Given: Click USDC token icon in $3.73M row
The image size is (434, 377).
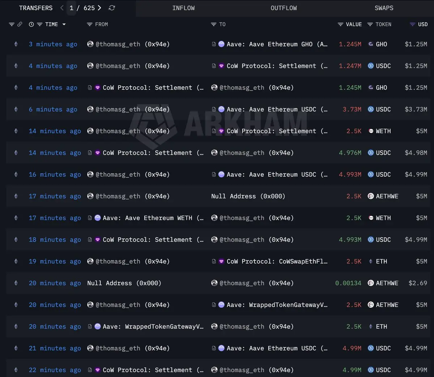Looking at the screenshot, I should (x=371, y=109).
